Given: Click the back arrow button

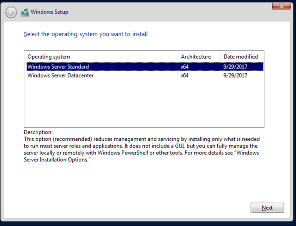Looking at the screenshot, I should click(11, 13).
